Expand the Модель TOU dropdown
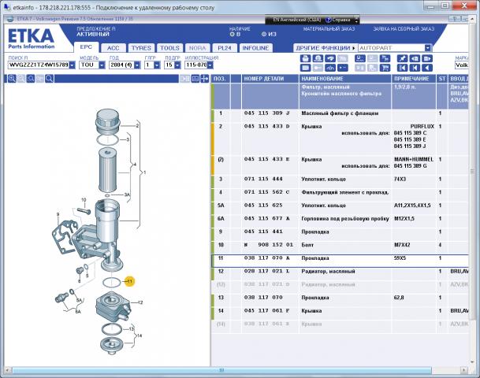The height and width of the screenshot is (378, 480). [102, 65]
